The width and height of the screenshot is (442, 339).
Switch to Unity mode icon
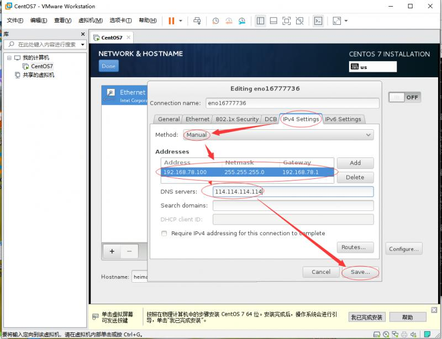[299, 21]
